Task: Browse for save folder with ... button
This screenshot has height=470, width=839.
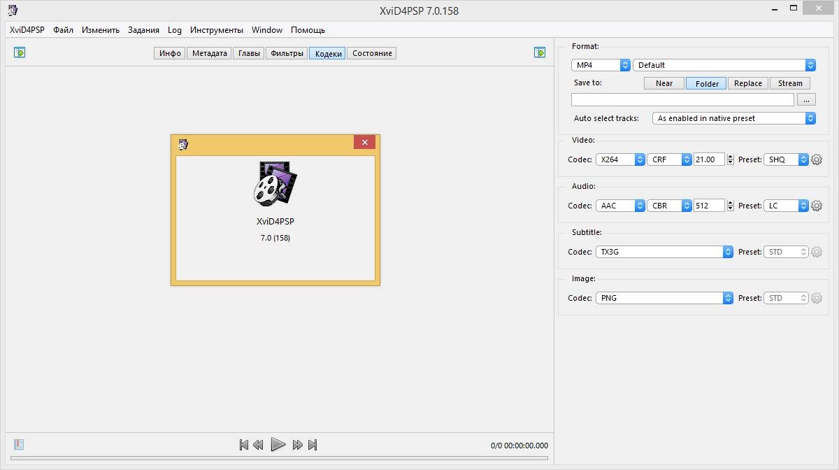Action: click(806, 100)
